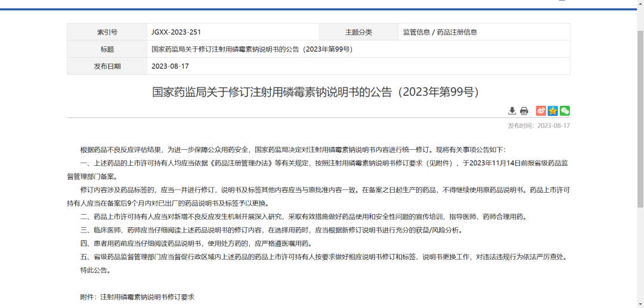Share to QQ Zone via star icon
Screen dimensions: 644x308
(553, 111)
